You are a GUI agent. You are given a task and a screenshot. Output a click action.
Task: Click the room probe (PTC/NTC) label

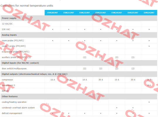pyautogui.click(x=13, y=41)
